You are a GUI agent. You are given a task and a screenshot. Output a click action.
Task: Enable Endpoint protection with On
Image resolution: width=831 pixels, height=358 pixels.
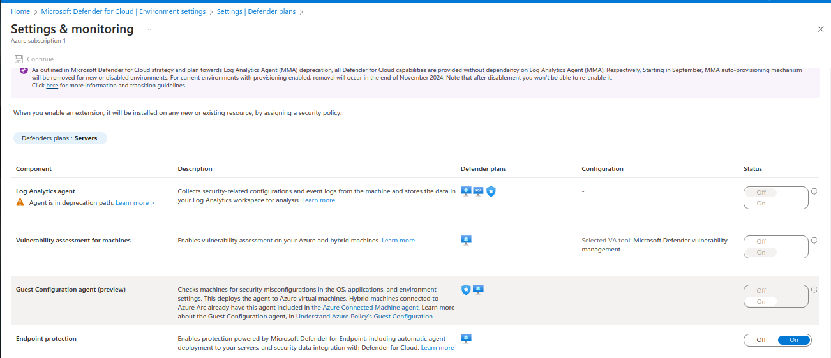coord(793,340)
